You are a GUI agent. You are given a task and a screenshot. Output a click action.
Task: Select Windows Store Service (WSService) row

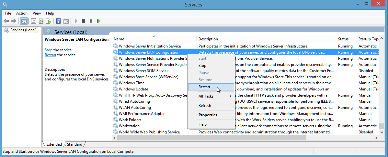tap(245, 77)
